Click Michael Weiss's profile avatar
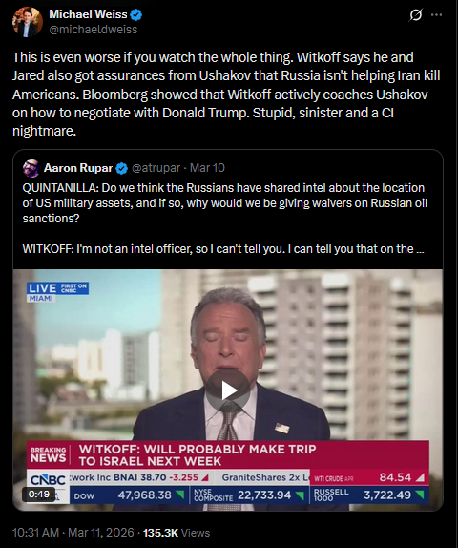458x548 pixels. [28, 22]
